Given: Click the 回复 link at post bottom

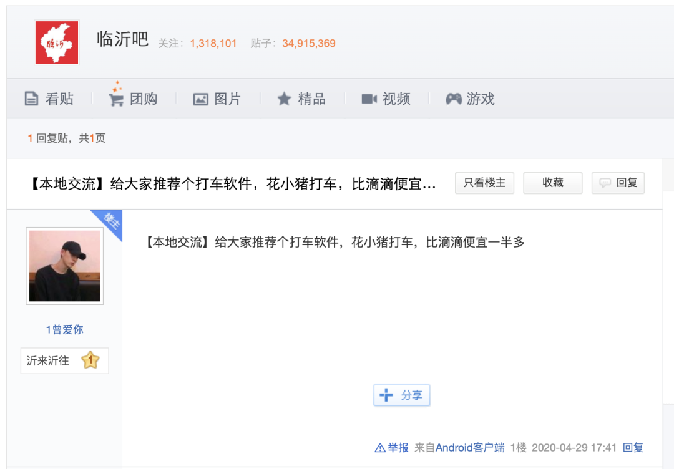Looking at the screenshot, I should pyautogui.click(x=633, y=448).
